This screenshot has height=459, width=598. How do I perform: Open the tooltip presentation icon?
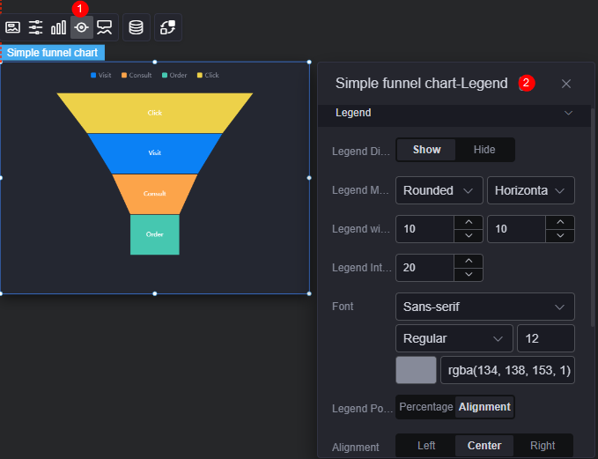pyautogui.click(x=104, y=27)
